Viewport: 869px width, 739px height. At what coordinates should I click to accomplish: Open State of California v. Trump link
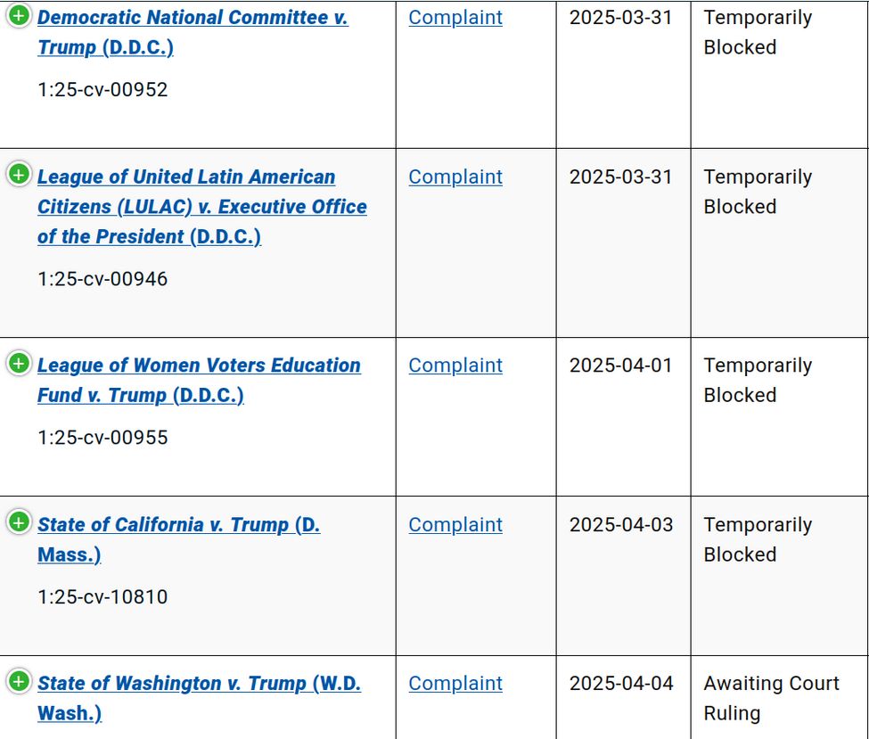(178, 525)
